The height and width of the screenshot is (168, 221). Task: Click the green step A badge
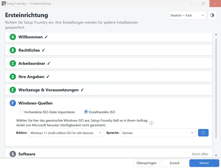tap(13, 37)
